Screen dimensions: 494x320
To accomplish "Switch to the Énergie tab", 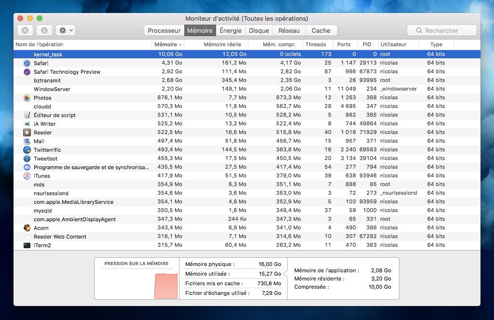I will tap(231, 30).
